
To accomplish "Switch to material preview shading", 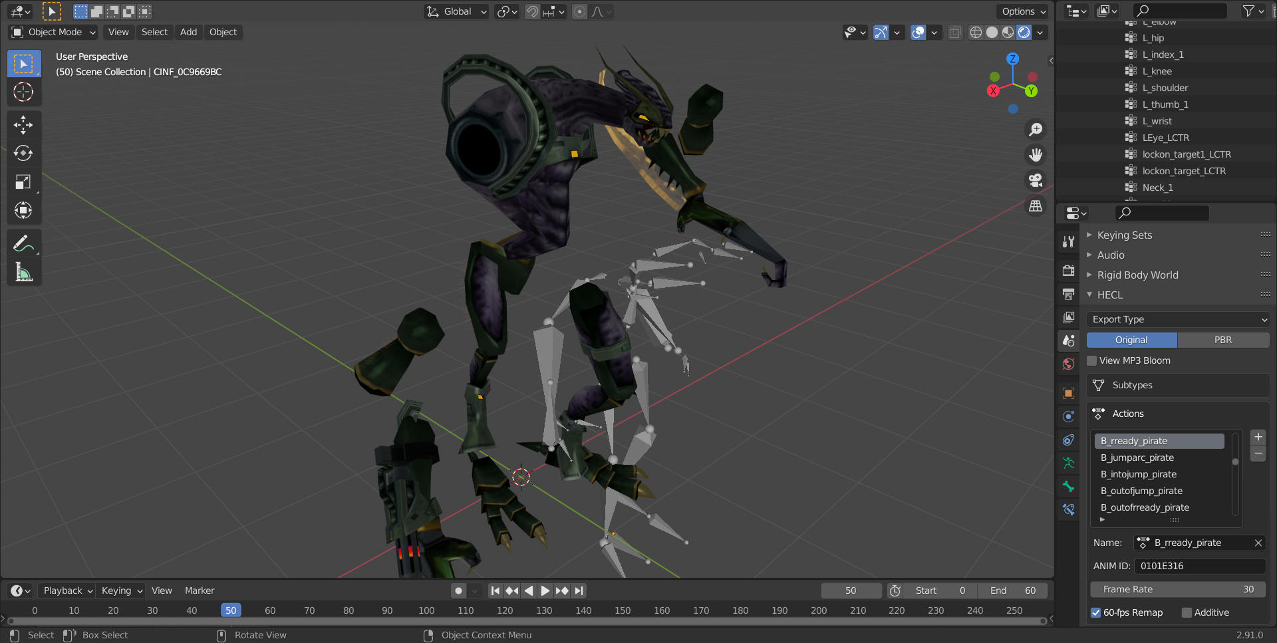I will 1008,32.
